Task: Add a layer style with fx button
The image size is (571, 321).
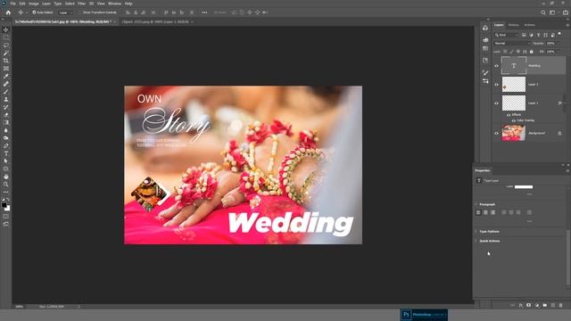Action: click(521, 305)
